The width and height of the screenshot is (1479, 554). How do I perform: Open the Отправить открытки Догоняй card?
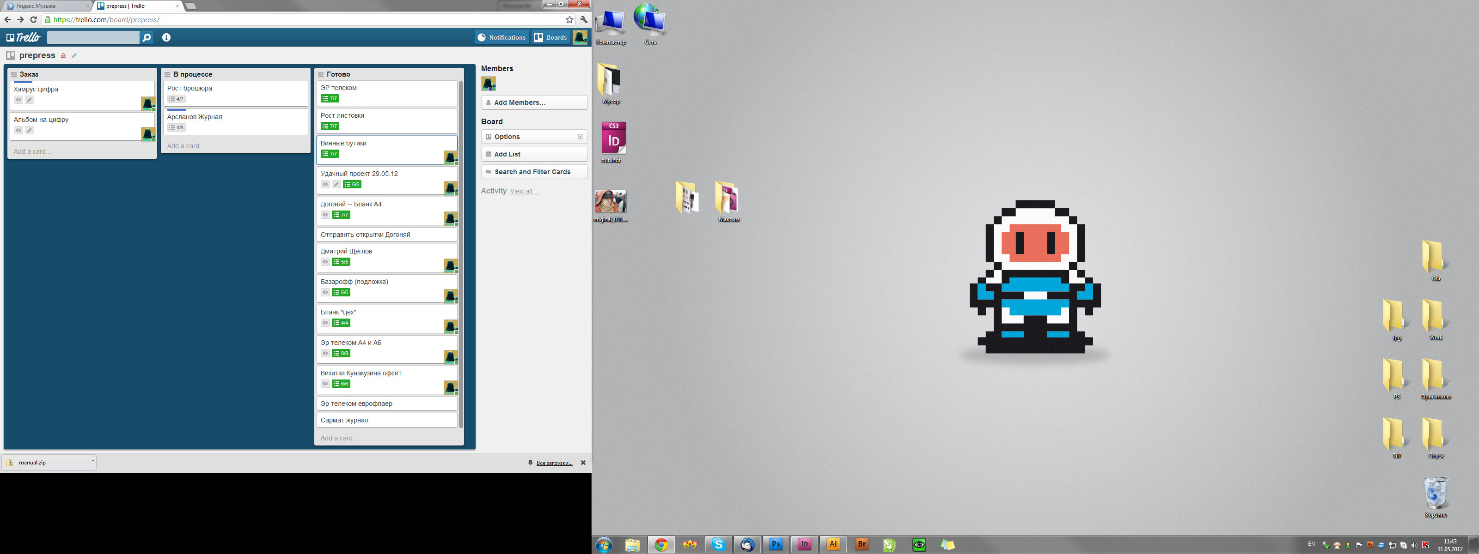point(387,235)
